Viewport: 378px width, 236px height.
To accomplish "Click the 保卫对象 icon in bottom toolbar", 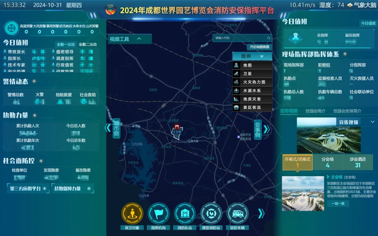I will [x=132, y=213].
